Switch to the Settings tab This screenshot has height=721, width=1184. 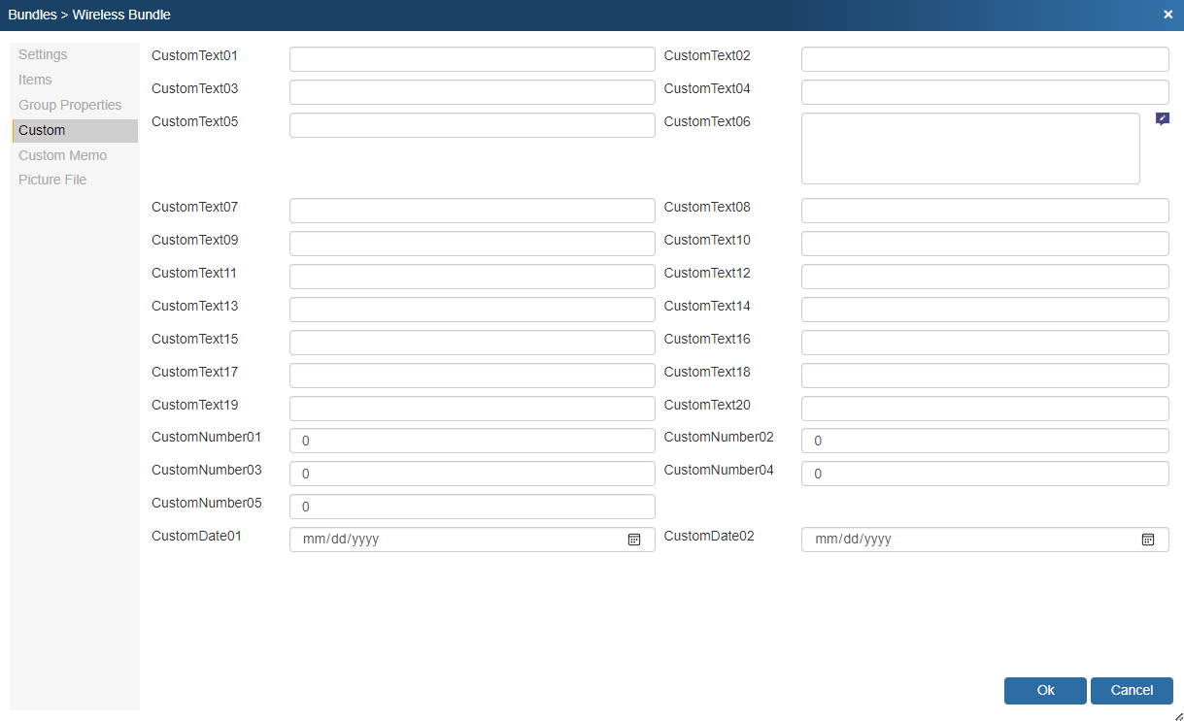(43, 54)
